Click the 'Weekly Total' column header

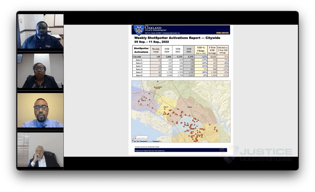click(156, 50)
